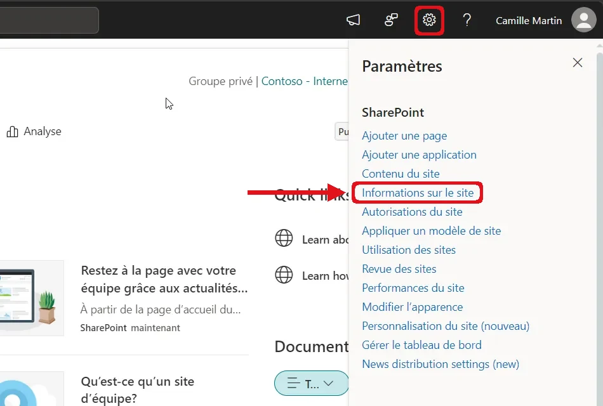This screenshot has height=406, width=603.
Task: Open News distribution settings (new)
Action: tap(441, 364)
